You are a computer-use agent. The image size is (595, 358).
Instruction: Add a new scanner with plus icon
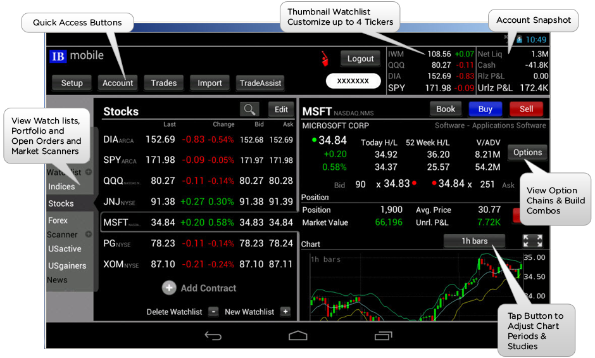89,234
